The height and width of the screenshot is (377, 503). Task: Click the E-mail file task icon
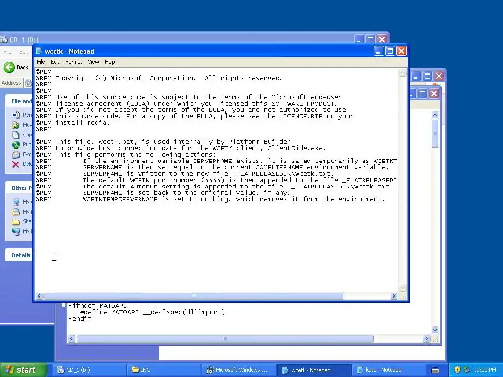(16, 154)
